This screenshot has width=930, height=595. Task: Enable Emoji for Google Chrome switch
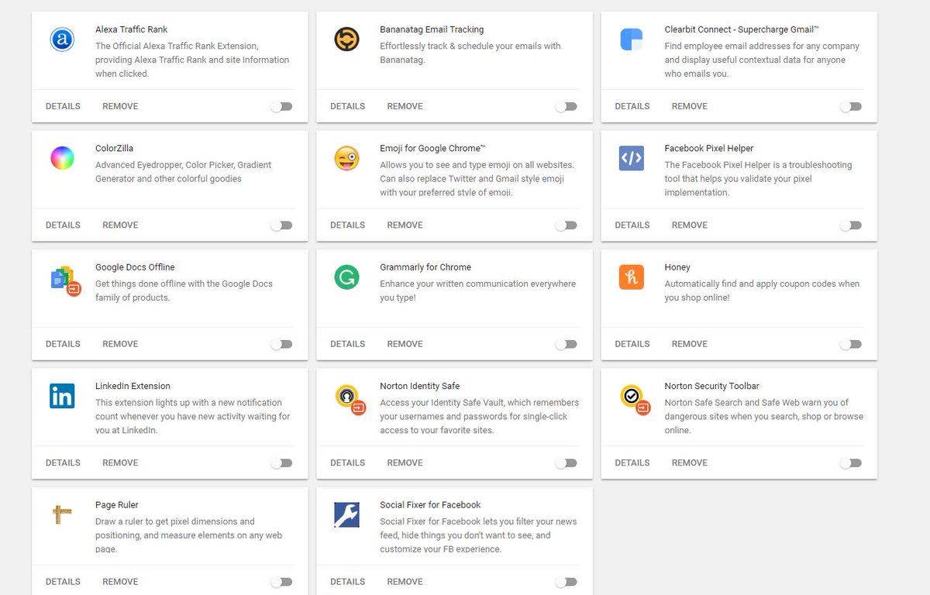pyautogui.click(x=566, y=225)
